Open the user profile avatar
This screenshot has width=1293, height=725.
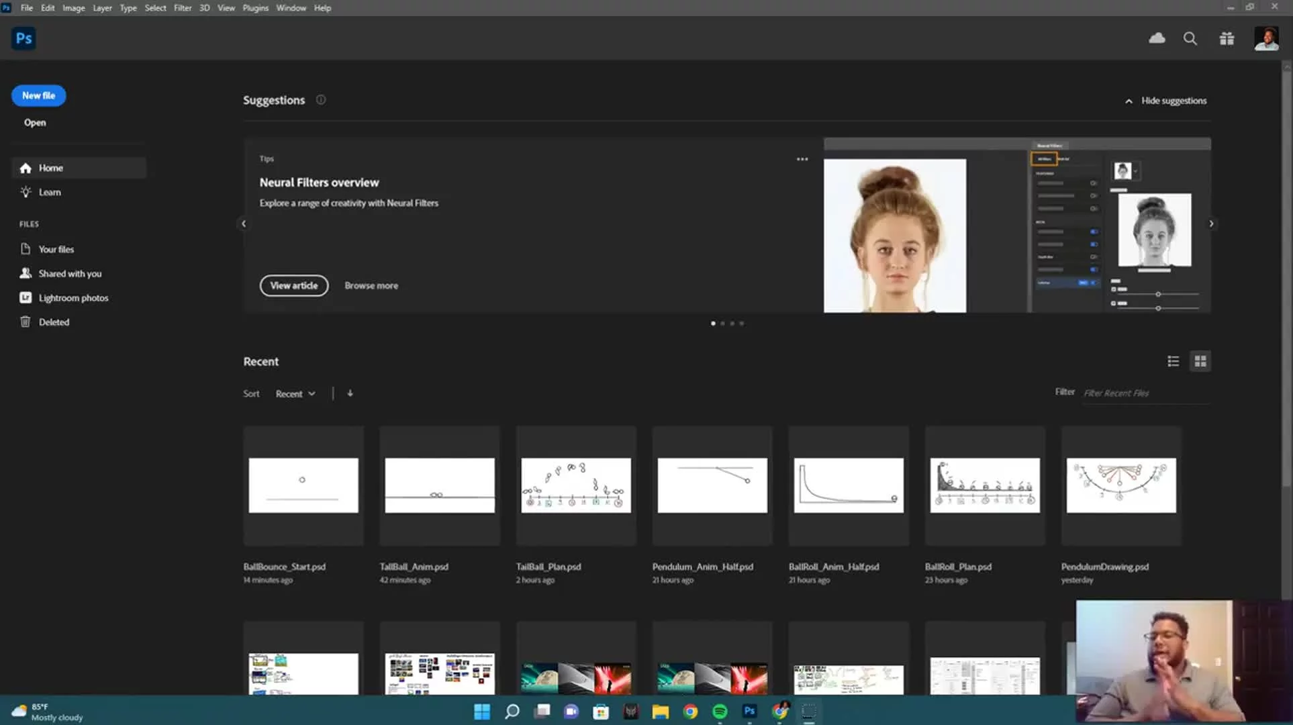click(1266, 38)
